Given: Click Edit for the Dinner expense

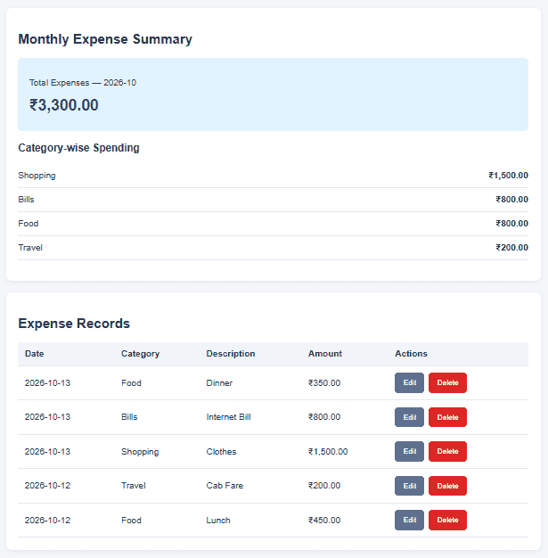Looking at the screenshot, I should click(409, 382).
